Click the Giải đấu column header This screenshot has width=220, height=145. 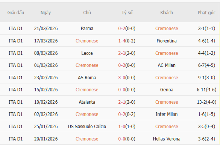pos(16,13)
